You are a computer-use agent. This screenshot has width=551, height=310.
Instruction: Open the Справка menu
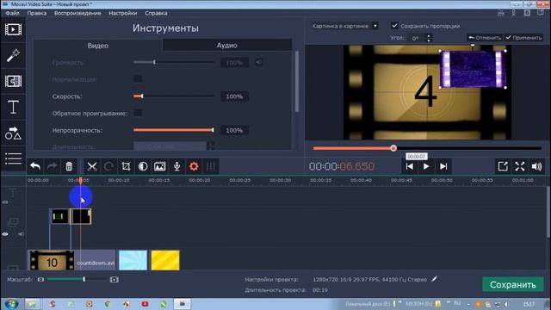(x=156, y=13)
